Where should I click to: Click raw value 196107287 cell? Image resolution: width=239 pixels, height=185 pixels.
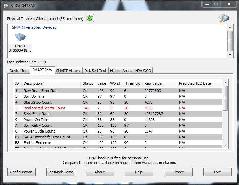pyautogui.click(x=154, y=114)
